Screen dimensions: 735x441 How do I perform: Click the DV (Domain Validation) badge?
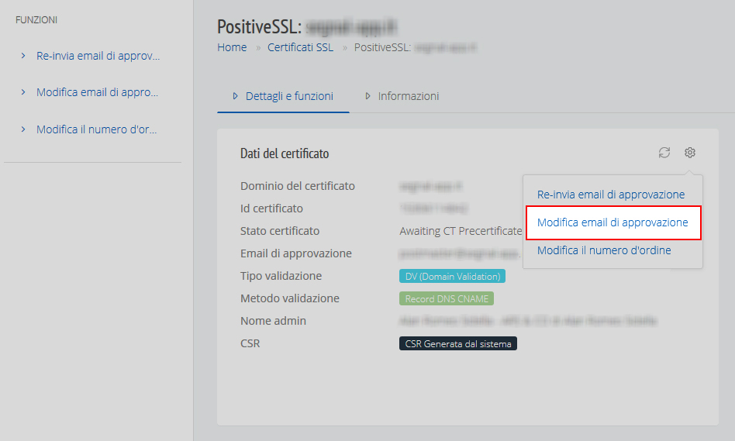[452, 276]
